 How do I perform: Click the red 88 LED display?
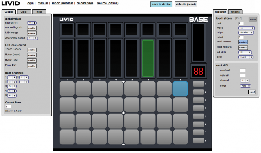(x=199, y=71)
